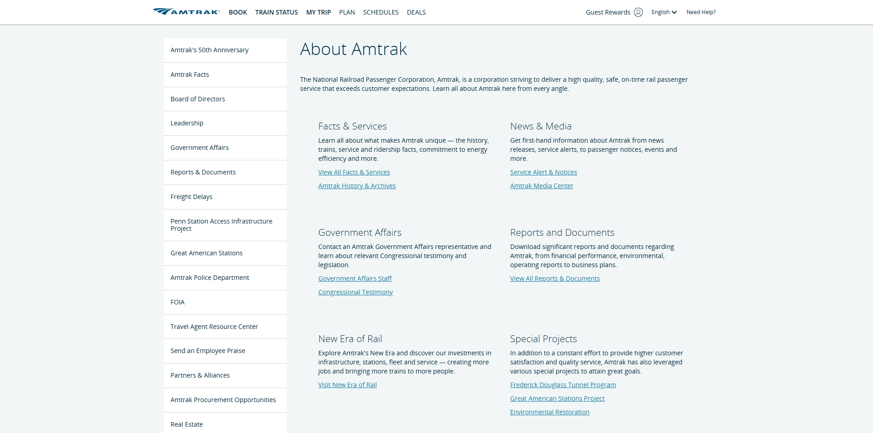Open the English language dropdown
Image resolution: width=873 pixels, height=433 pixels.
click(663, 12)
